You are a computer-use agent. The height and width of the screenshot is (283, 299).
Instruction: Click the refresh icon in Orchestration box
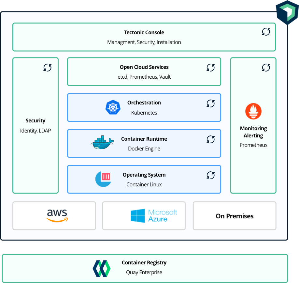pos(211,103)
